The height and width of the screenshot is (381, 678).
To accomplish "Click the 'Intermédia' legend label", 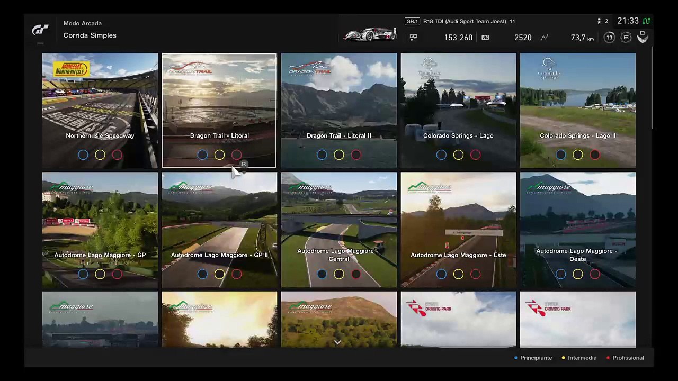I will 582,358.
